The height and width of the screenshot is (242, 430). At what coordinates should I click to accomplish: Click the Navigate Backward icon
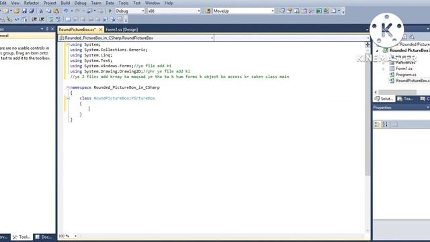pyautogui.click(x=90, y=11)
